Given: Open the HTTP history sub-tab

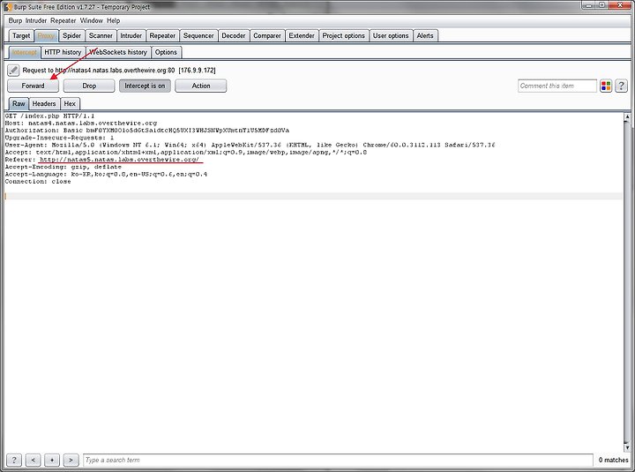Looking at the screenshot, I should point(63,52).
